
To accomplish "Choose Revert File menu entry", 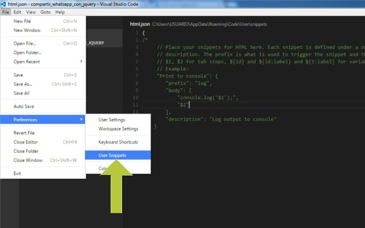I will pyautogui.click(x=43, y=133).
